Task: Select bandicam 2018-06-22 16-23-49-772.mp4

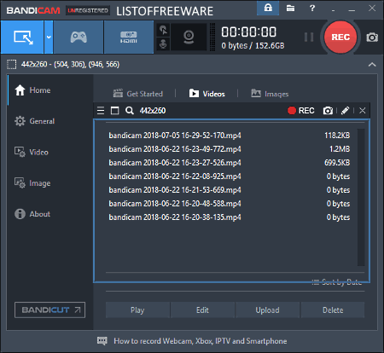Action: click(230, 149)
